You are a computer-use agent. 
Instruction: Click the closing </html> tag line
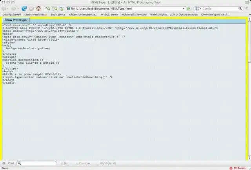coord(9,83)
